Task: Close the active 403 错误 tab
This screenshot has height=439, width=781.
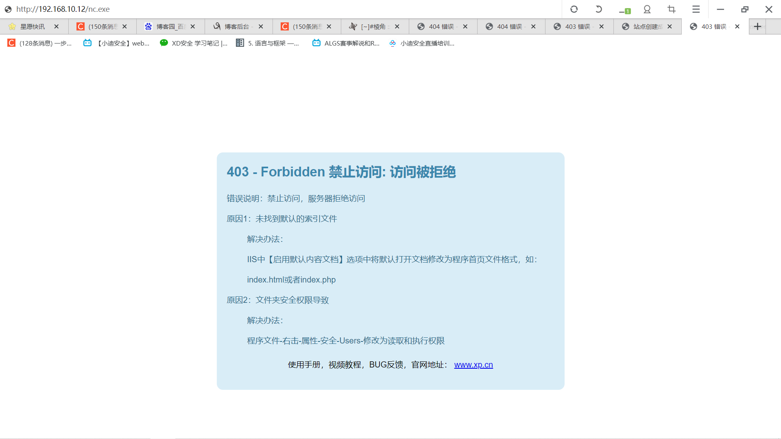Action: point(737,26)
